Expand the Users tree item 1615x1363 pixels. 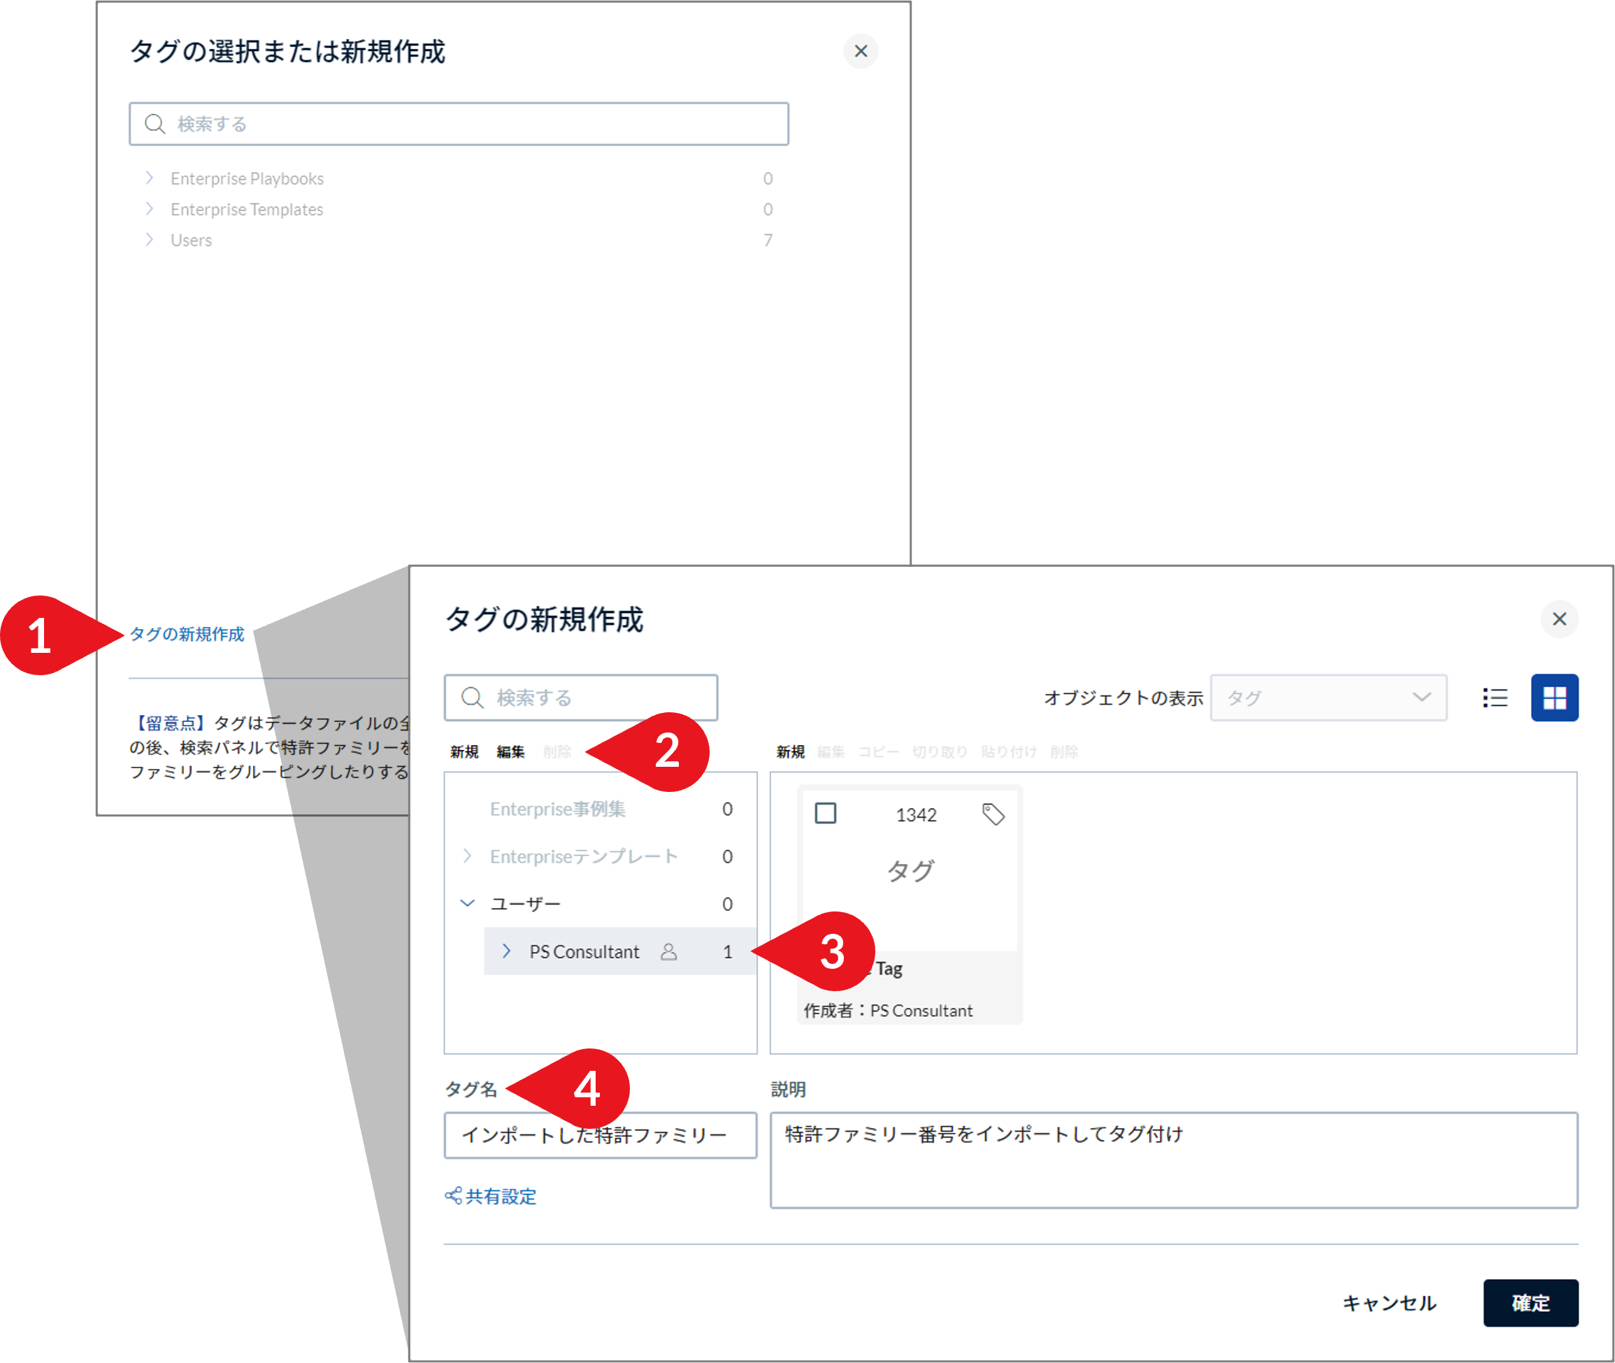pos(150,240)
